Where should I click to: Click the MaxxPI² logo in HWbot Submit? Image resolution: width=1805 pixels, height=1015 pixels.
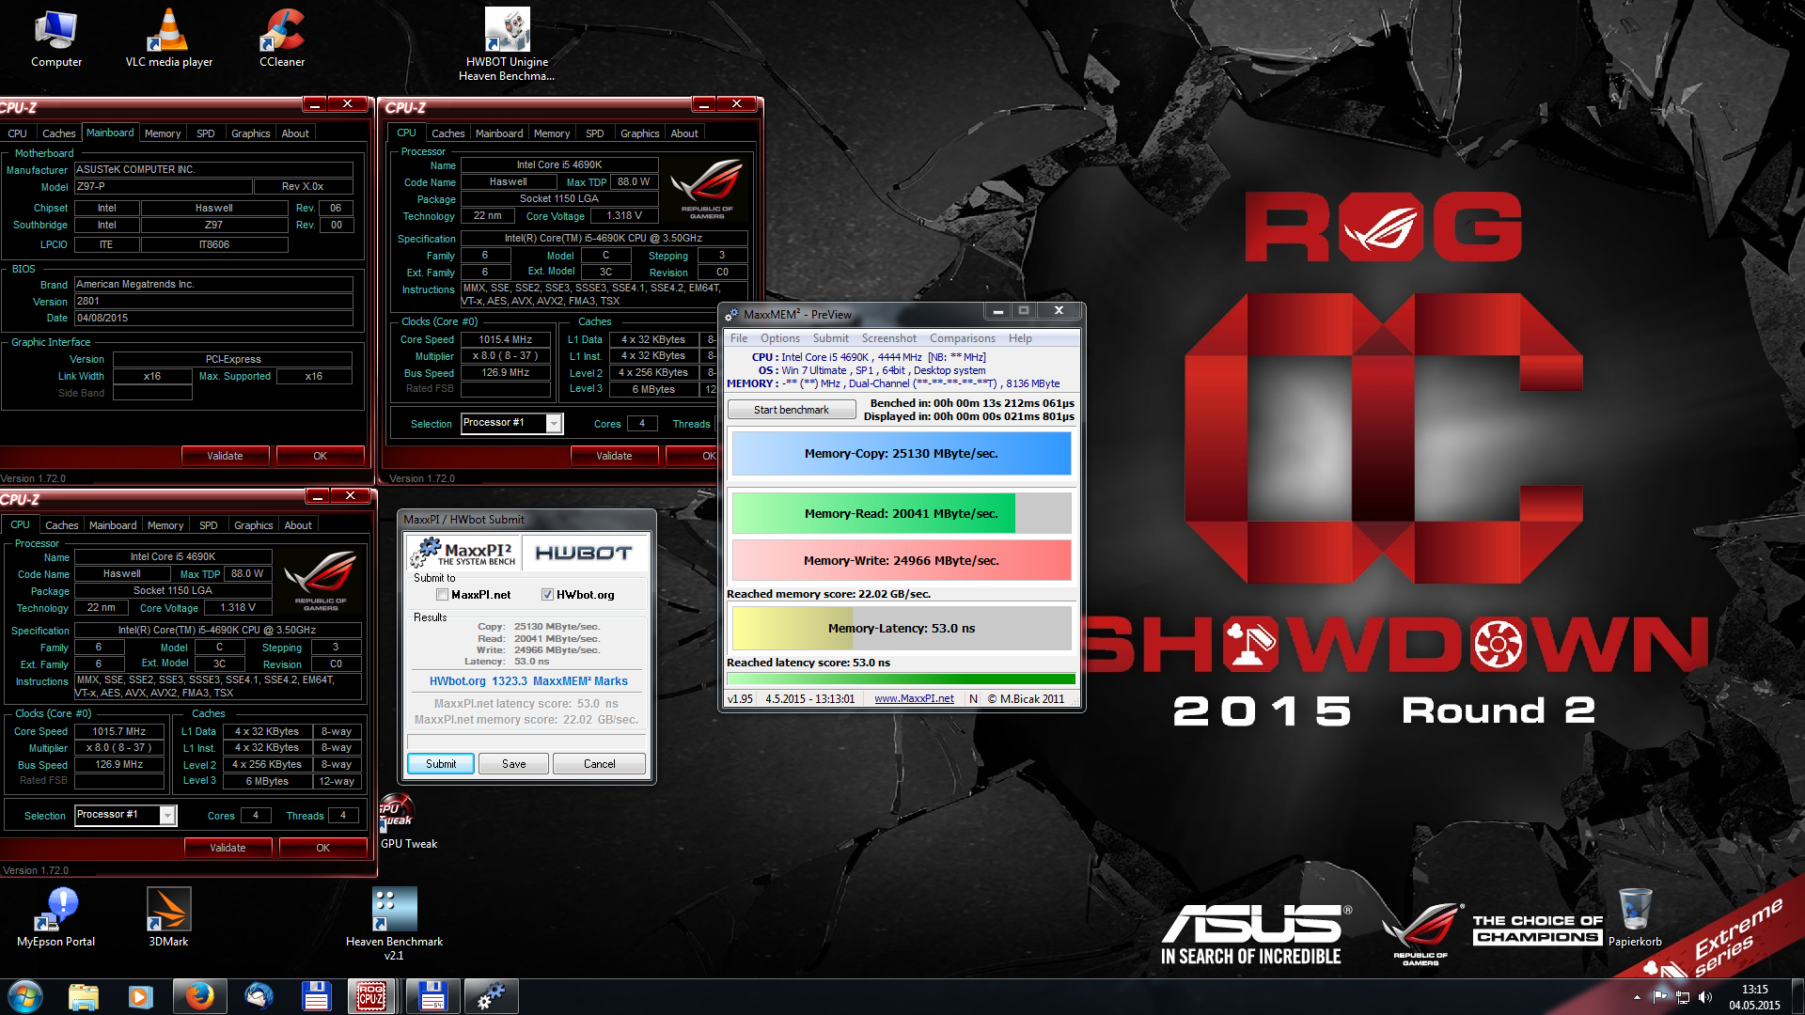click(463, 553)
